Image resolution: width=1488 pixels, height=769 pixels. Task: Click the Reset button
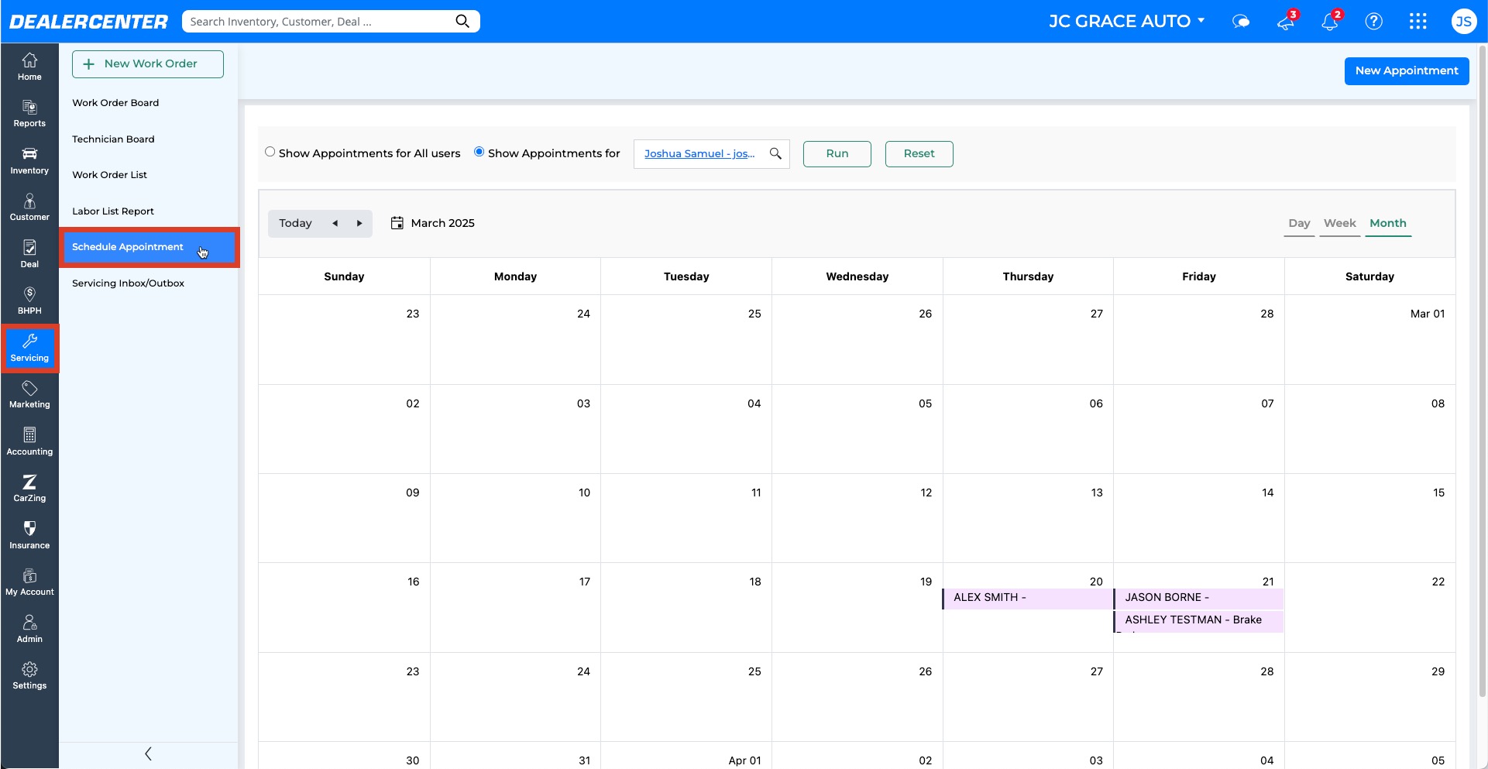[x=919, y=153]
